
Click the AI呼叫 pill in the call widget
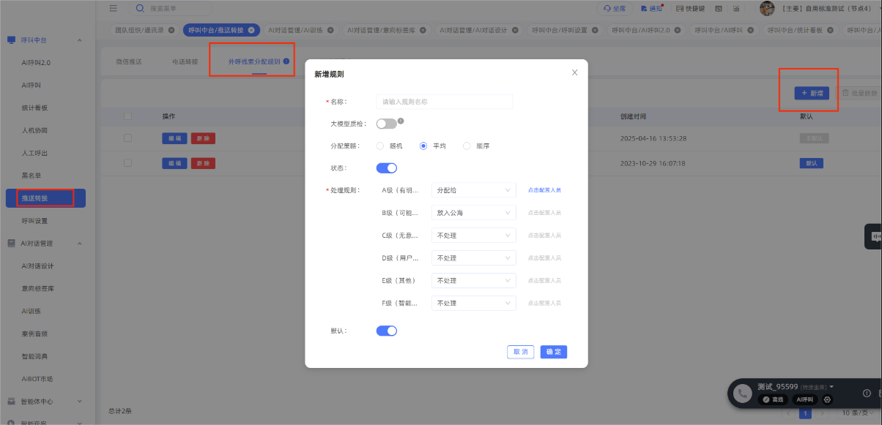806,400
